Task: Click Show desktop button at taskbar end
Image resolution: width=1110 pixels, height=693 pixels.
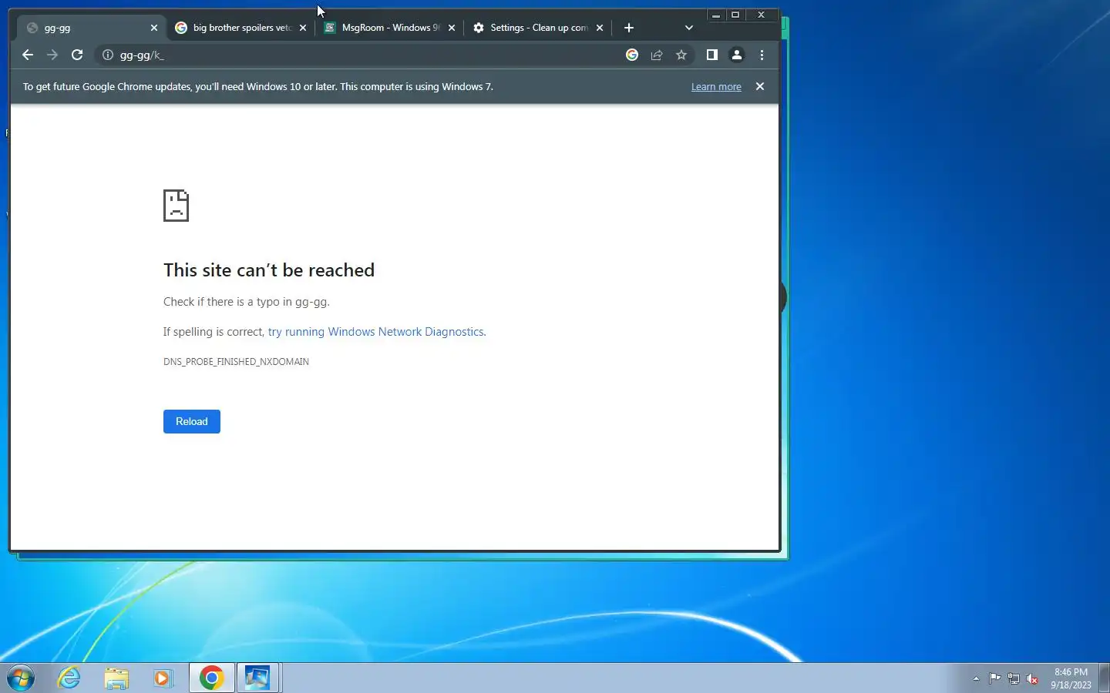Action: [1104, 678]
